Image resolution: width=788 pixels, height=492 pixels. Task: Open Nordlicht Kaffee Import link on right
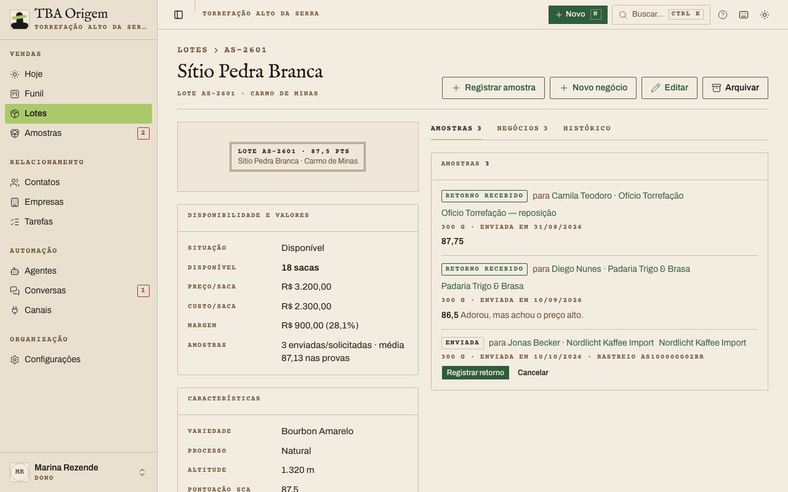pos(702,343)
